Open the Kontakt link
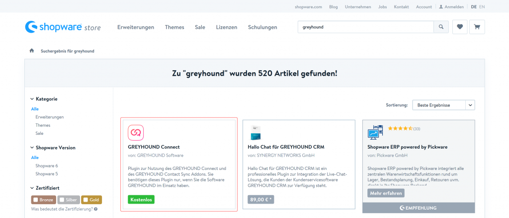The height and width of the screenshot is (218, 509). [402, 7]
